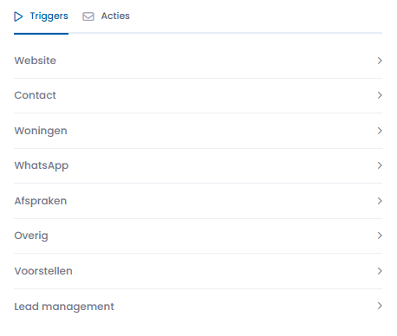
Task: Open the Contact trigger category
Action: (198, 95)
